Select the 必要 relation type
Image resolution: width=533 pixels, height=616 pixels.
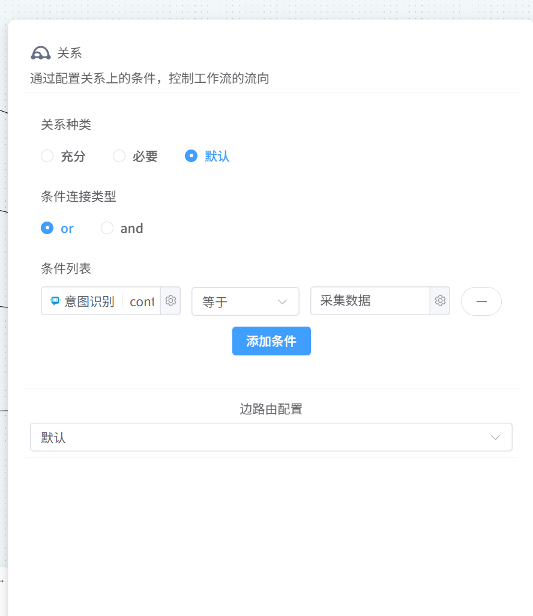[x=119, y=156]
